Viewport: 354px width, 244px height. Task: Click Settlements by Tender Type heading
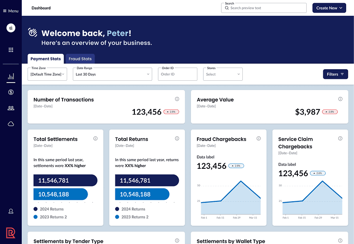pyautogui.click(x=69, y=241)
